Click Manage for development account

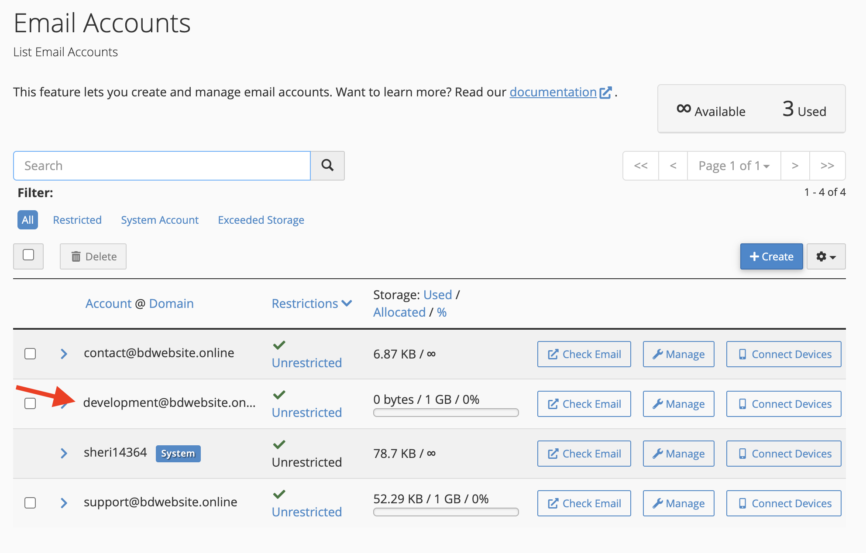678,404
